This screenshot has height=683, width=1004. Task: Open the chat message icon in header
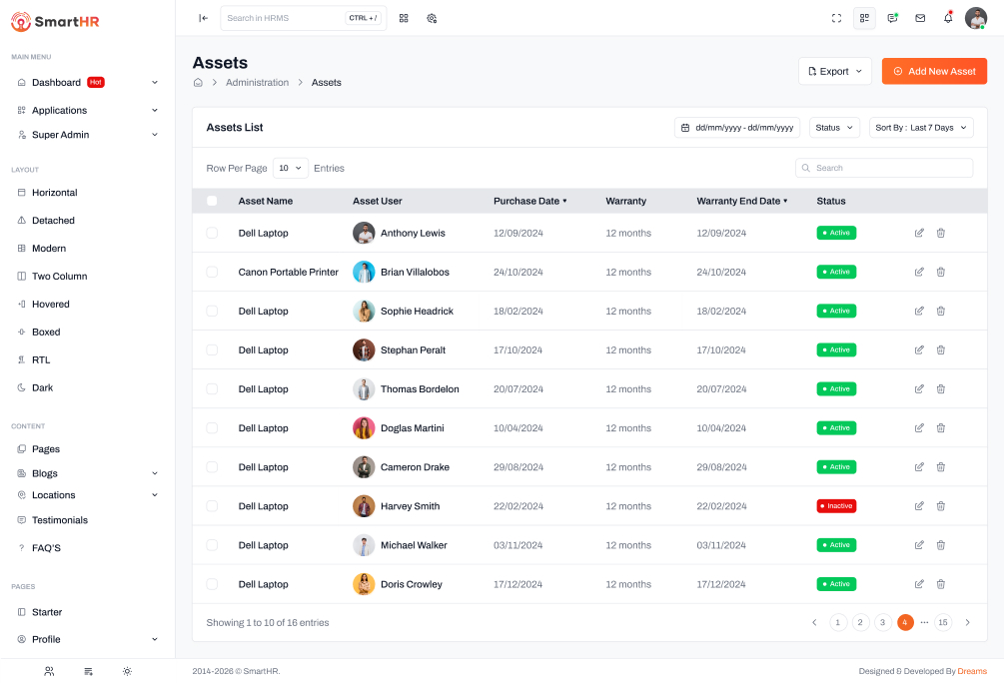click(x=892, y=18)
